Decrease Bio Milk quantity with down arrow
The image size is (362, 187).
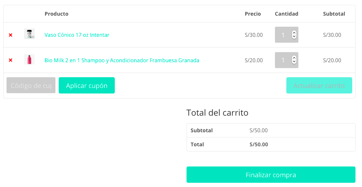pos(294,62)
